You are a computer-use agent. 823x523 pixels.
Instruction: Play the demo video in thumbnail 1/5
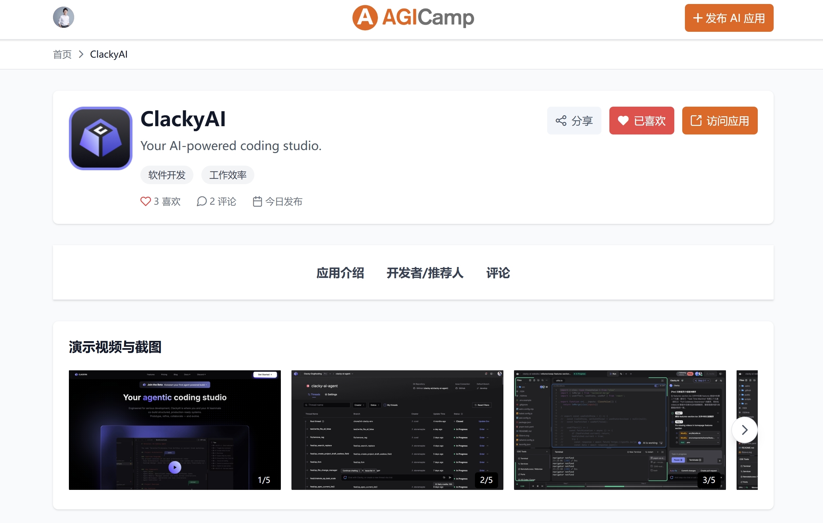[x=175, y=467]
